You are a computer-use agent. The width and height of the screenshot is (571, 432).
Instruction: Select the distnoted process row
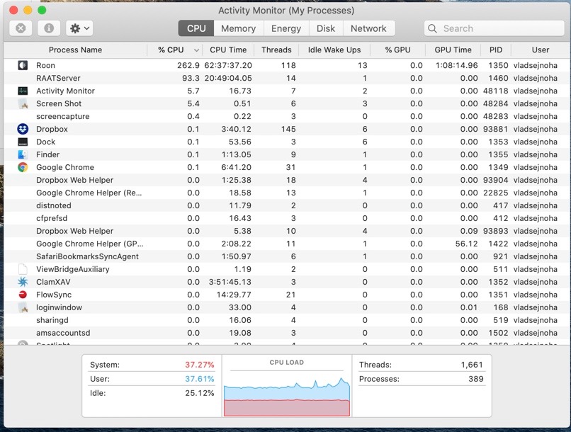click(287, 205)
